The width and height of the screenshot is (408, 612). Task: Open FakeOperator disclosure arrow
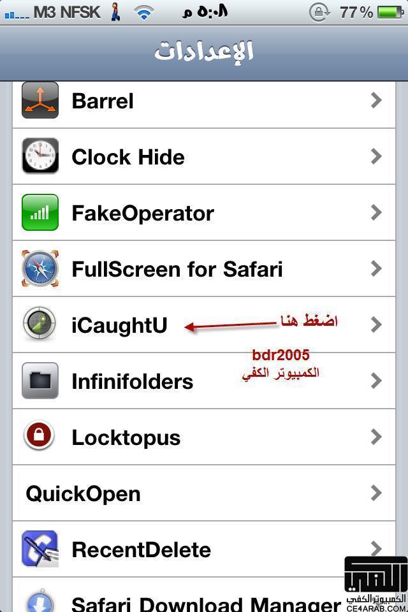376,212
